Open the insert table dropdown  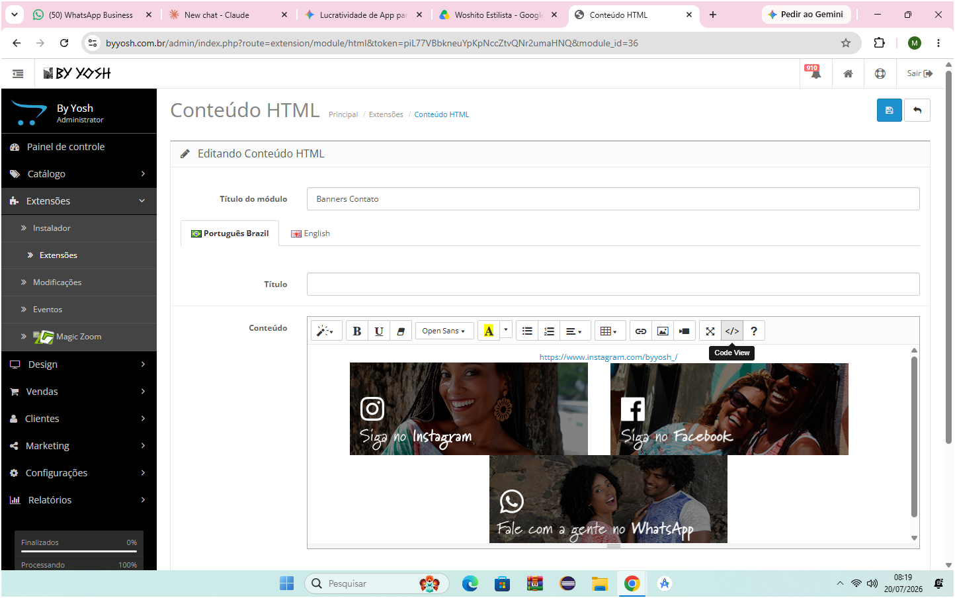[608, 331]
